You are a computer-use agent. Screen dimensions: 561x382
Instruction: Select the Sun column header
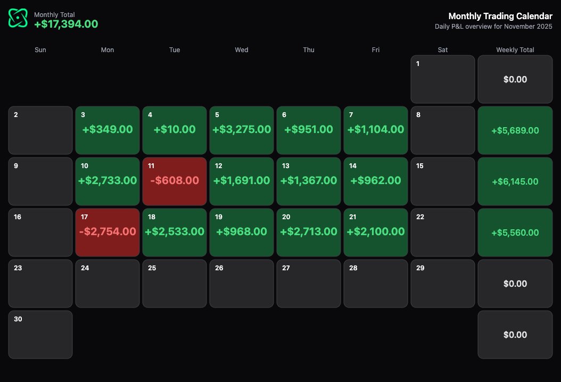point(40,49)
